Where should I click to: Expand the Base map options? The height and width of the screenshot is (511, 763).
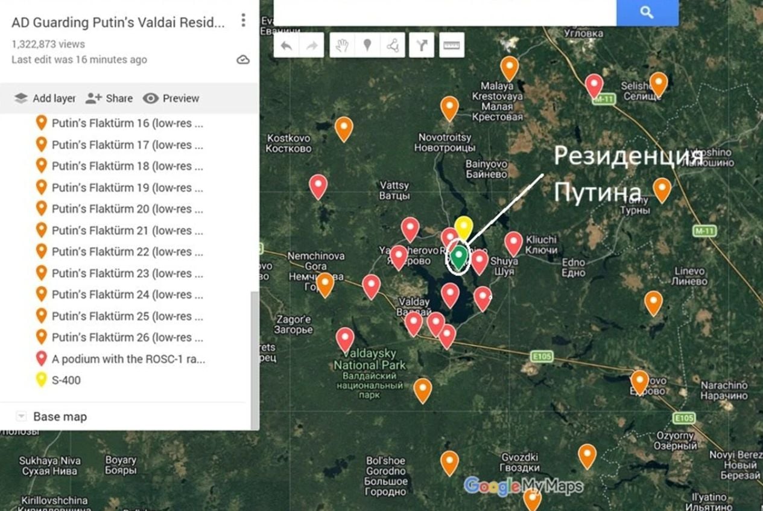[x=22, y=416]
